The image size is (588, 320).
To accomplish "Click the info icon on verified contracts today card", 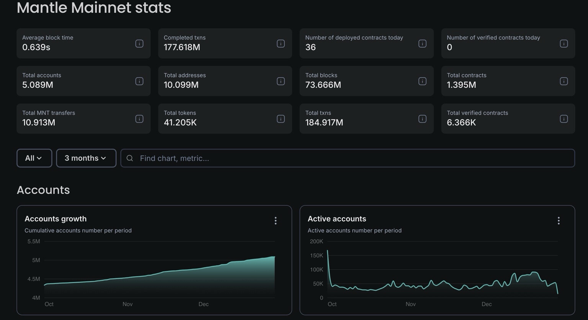I will tap(563, 44).
